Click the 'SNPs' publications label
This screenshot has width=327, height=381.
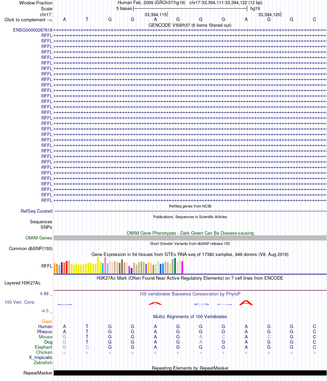click(x=46, y=227)
